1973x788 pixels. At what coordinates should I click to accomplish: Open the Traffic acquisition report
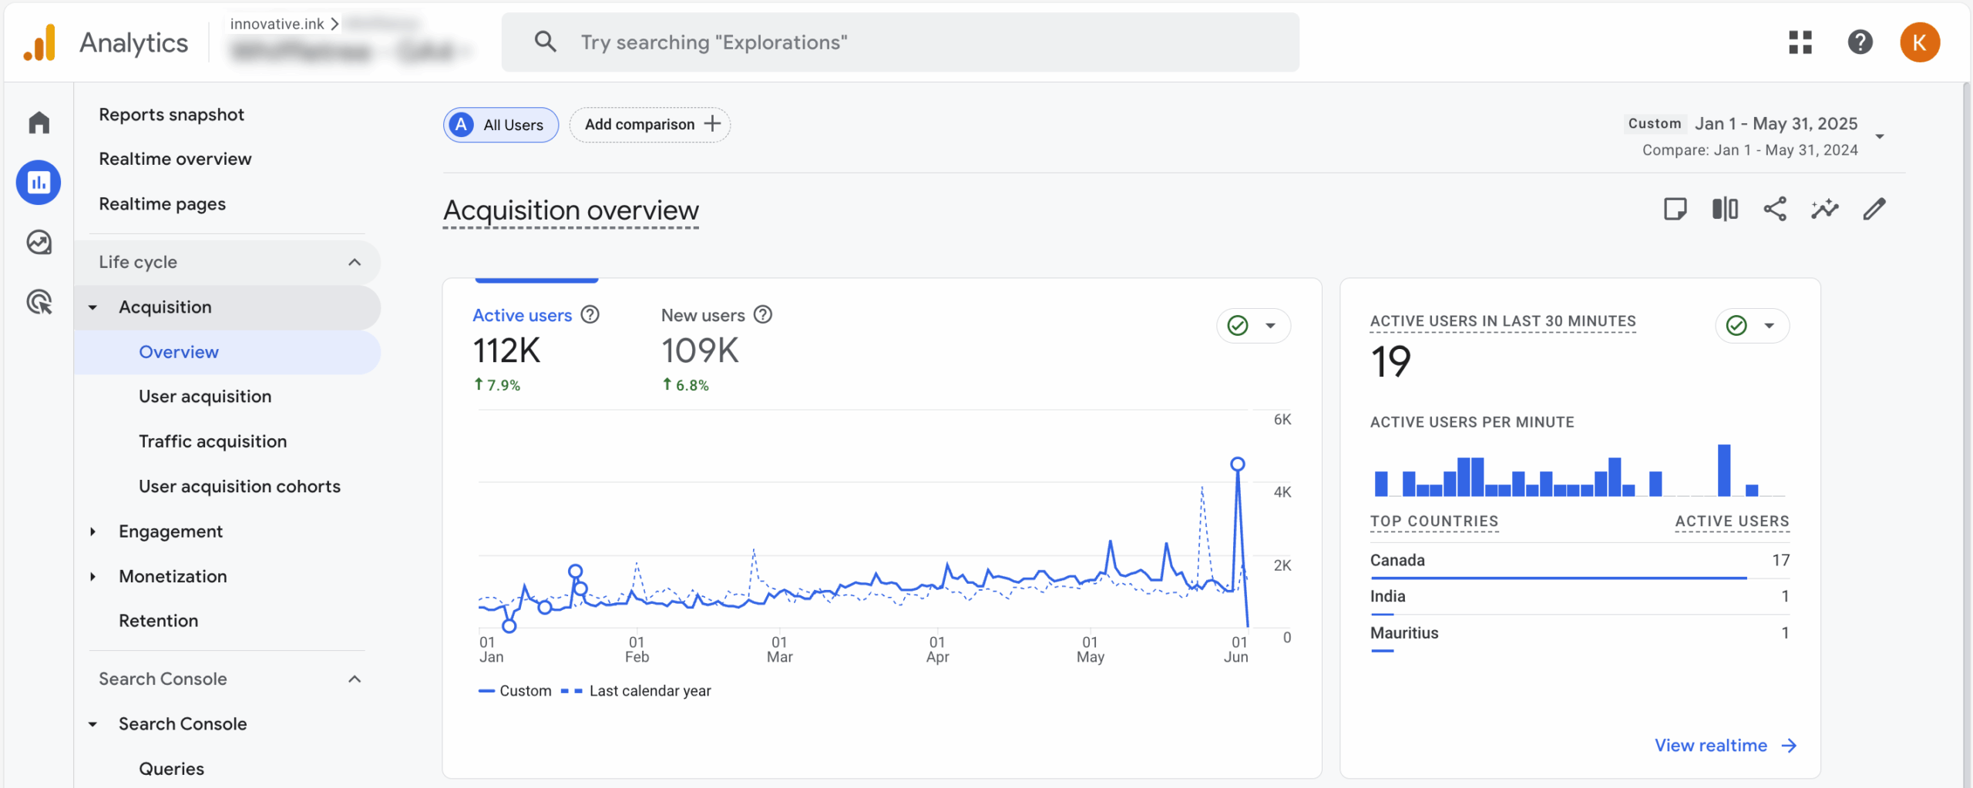pos(213,441)
